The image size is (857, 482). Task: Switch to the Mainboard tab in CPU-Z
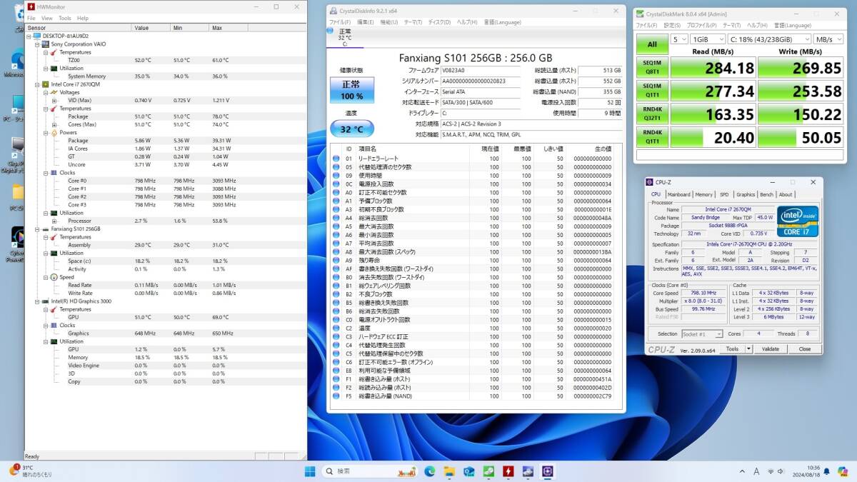pyautogui.click(x=678, y=194)
